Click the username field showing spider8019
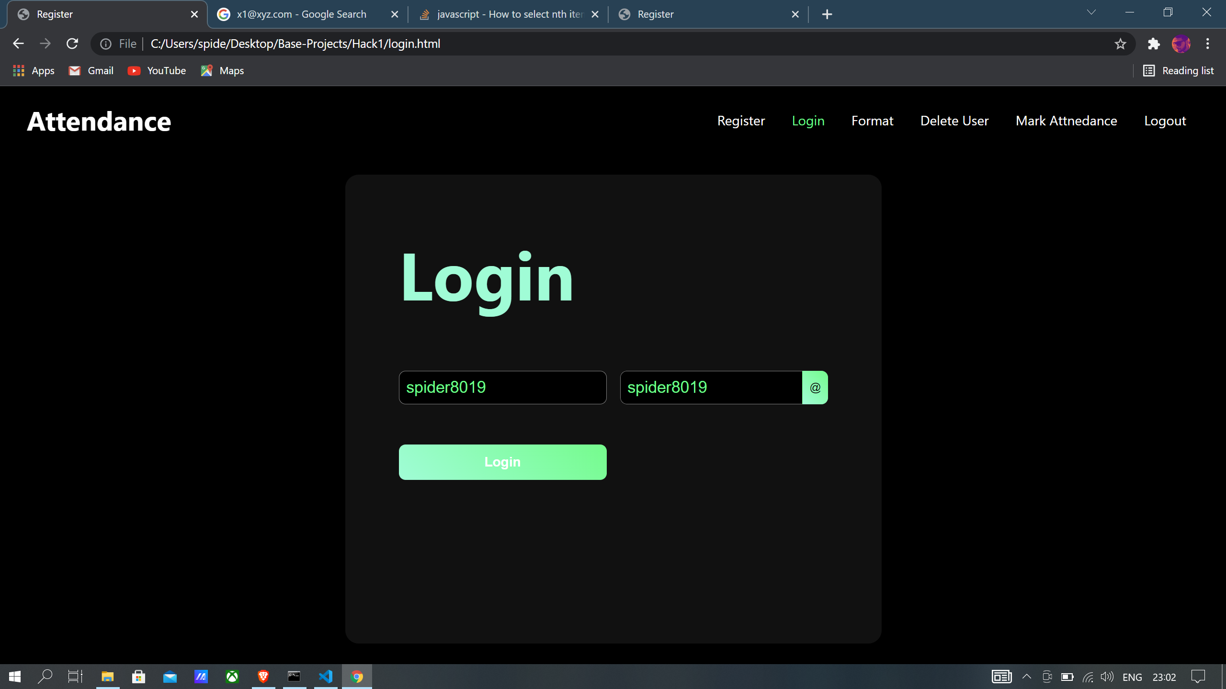Image resolution: width=1226 pixels, height=689 pixels. (502, 388)
